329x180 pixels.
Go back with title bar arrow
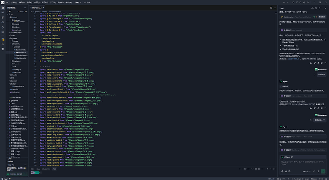pos(284,2)
